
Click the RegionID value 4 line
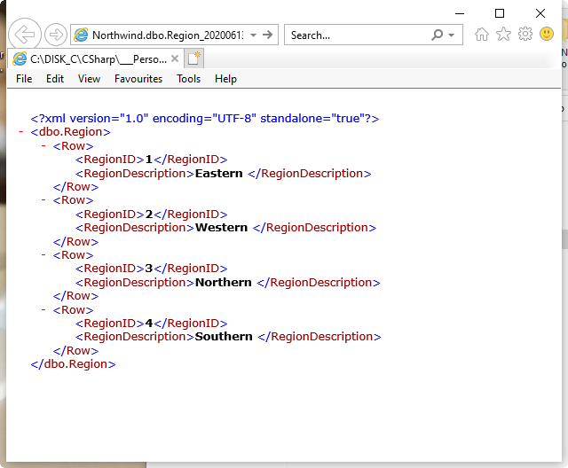pyautogui.click(x=152, y=323)
